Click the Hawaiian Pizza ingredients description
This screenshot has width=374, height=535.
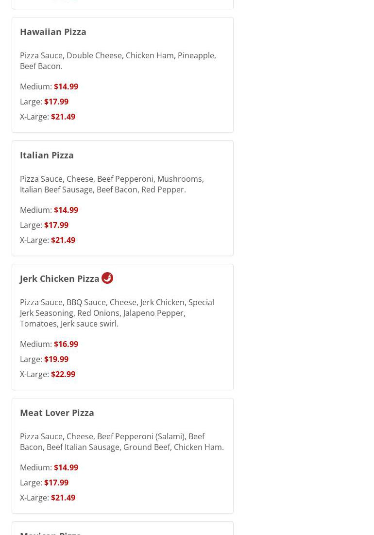(118, 61)
